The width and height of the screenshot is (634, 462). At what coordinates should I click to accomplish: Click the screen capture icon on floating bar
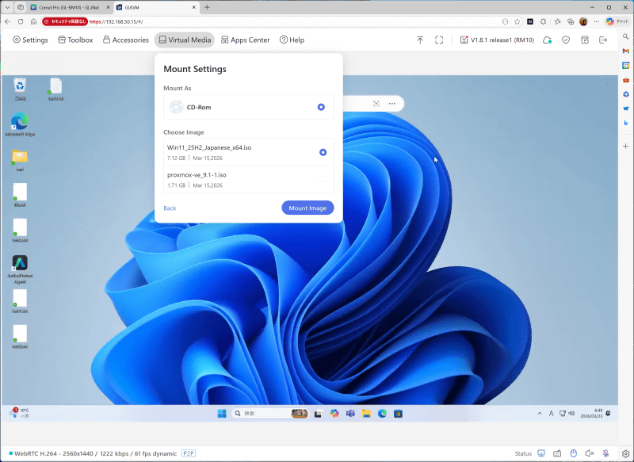[x=376, y=104]
